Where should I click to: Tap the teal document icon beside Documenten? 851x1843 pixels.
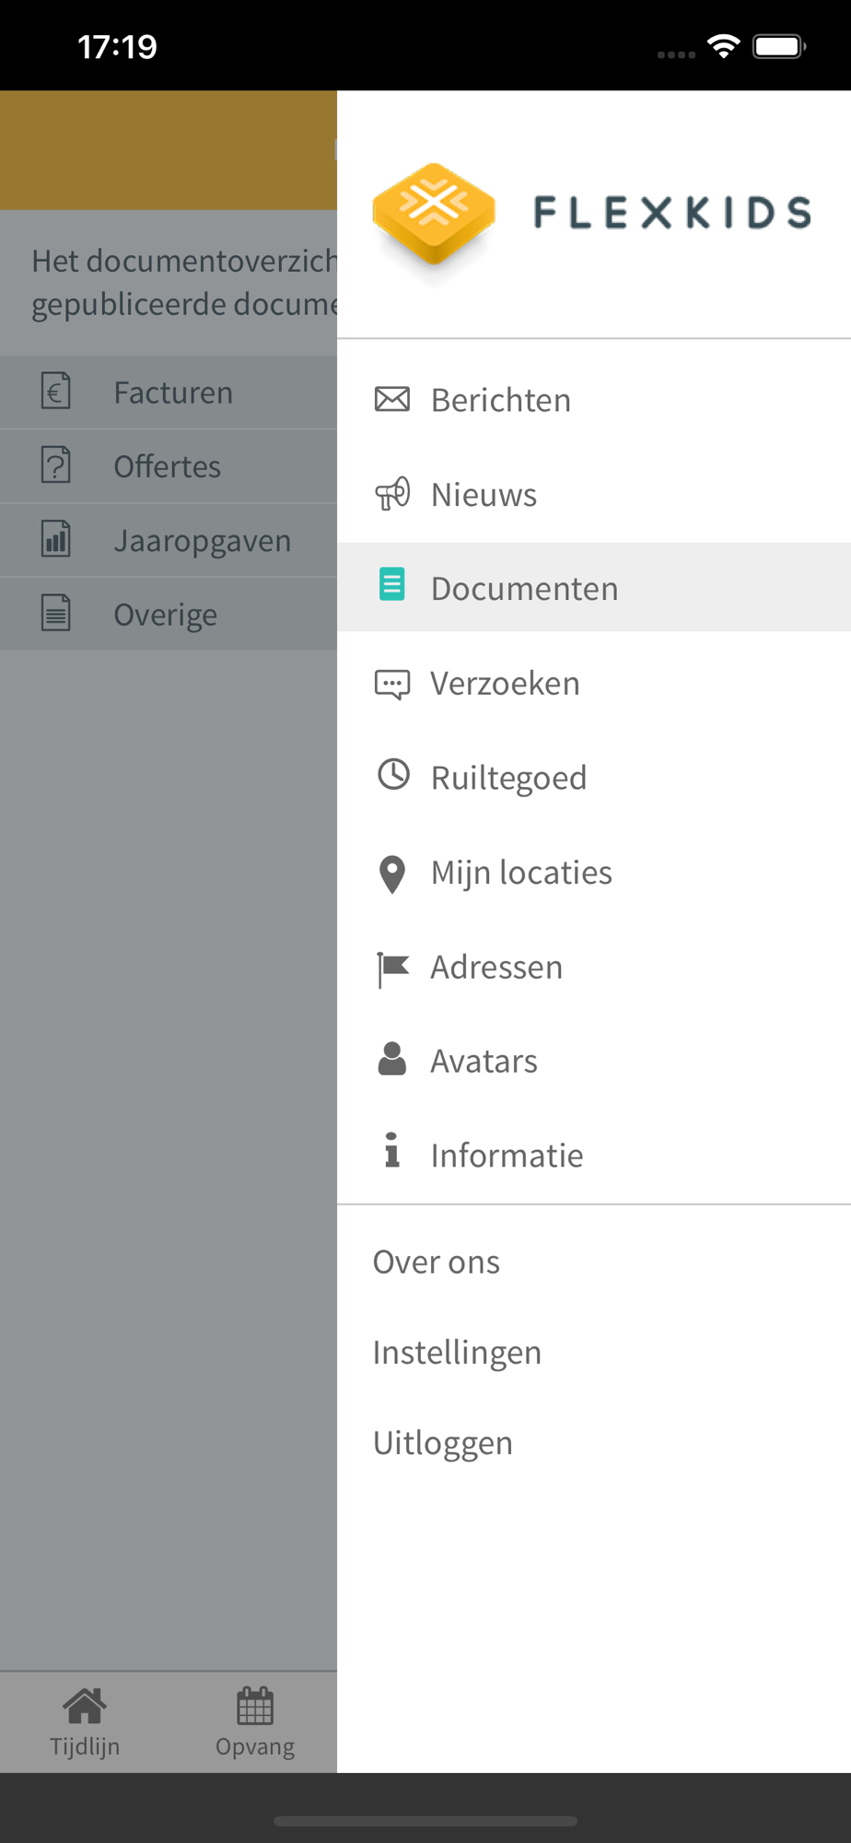[392, 584]
